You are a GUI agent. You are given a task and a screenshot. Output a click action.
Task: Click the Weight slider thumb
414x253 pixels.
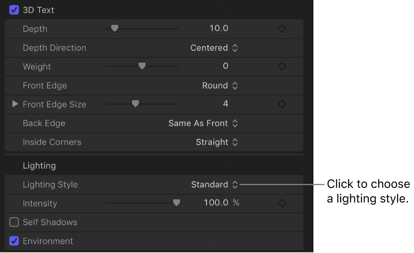(142, 66)
